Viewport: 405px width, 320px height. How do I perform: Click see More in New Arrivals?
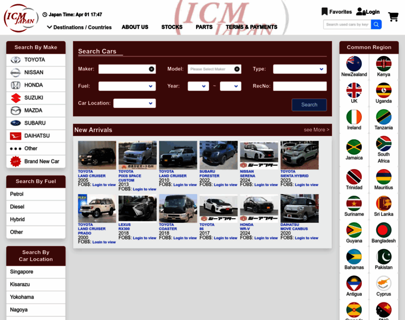tap(317, 130)
